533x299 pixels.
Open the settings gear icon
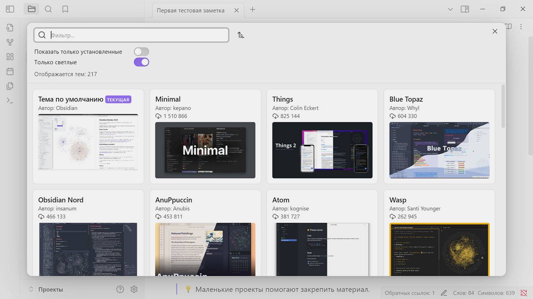point(134,289)
